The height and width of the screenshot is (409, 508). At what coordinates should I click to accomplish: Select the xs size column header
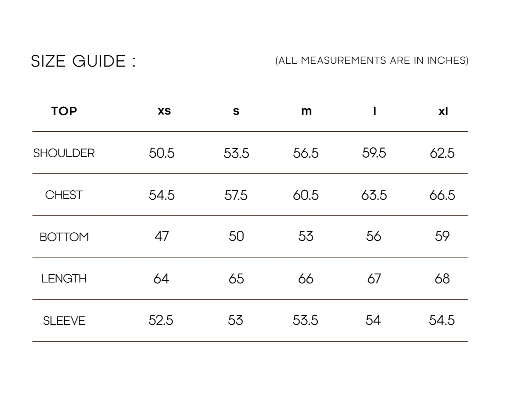(164, 111)
